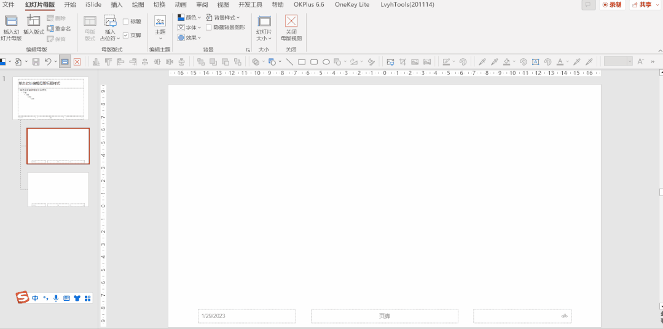
Task: Click the Shape Fill paint-bucket icon
Action: tap(506, 62)
